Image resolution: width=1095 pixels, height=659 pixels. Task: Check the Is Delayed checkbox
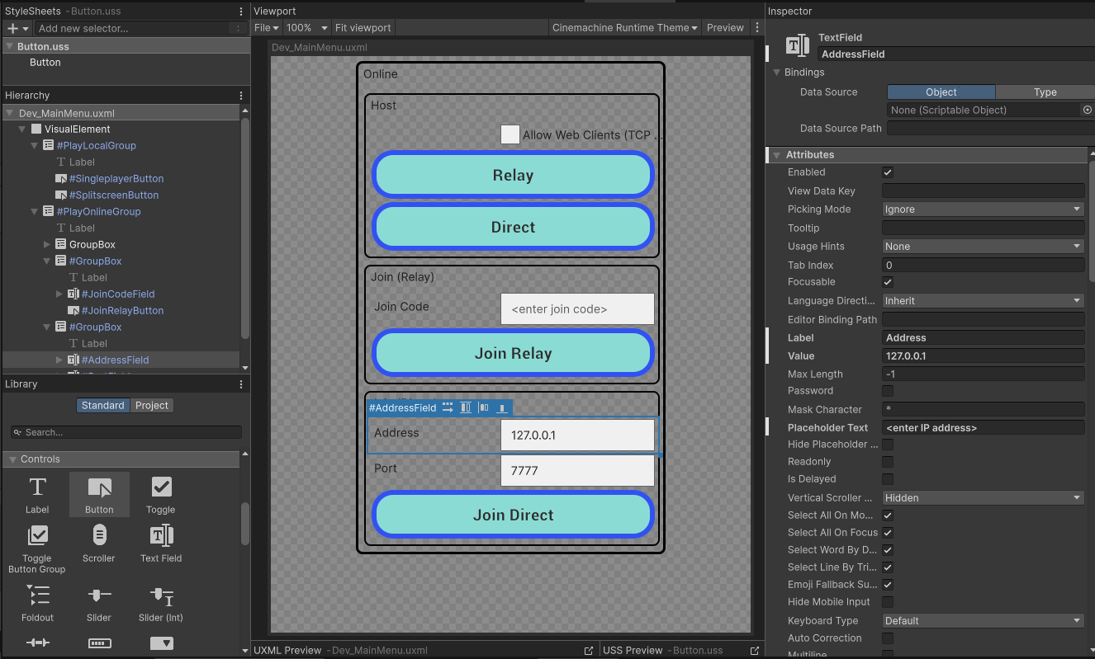coord(888,479)
